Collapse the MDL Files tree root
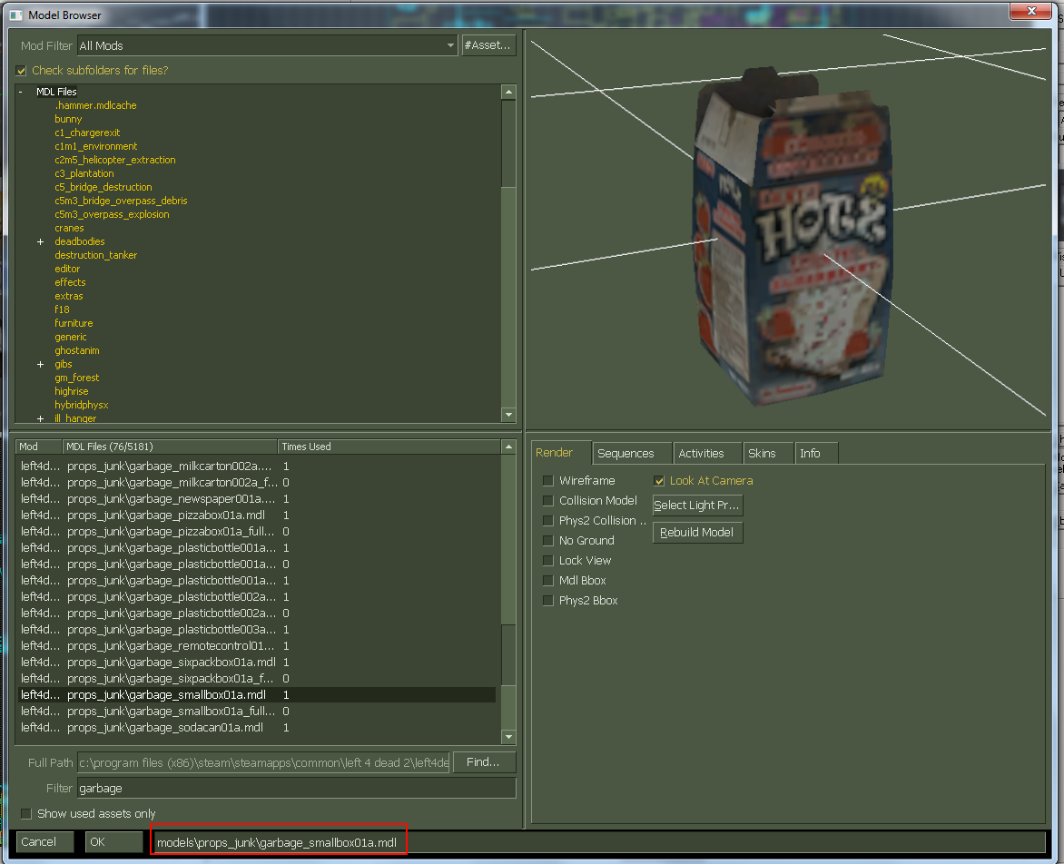The width and height of the screenshot is (1064, 864). (x=20, y=92)
